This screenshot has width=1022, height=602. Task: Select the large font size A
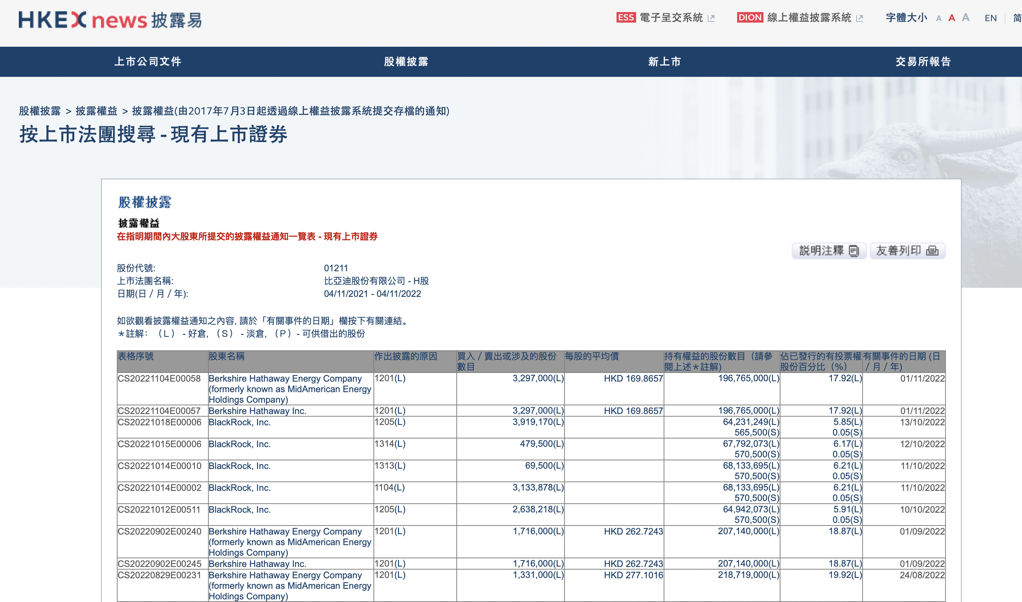tap(965, 17)
